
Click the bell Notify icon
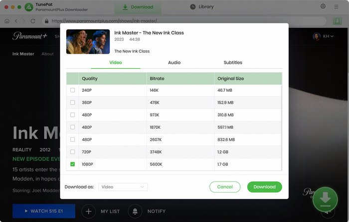point(135,212)
